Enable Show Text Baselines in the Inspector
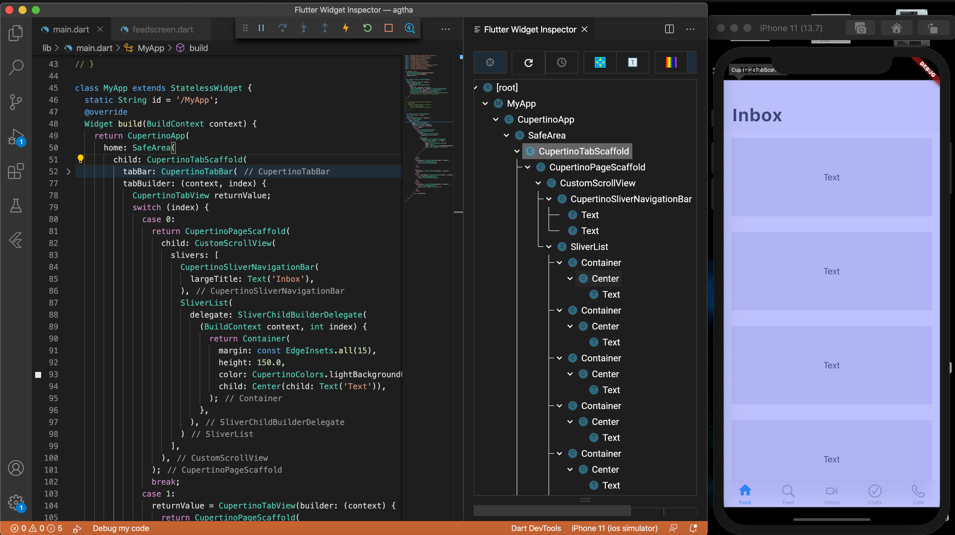The width and height of the screenshot is (955, 535). 632,62
